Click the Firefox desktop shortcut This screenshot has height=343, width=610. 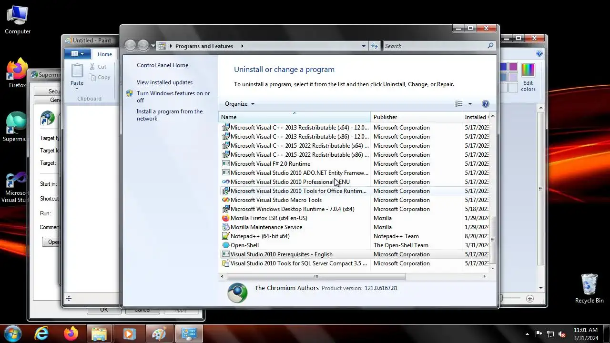tap(17, 74)
